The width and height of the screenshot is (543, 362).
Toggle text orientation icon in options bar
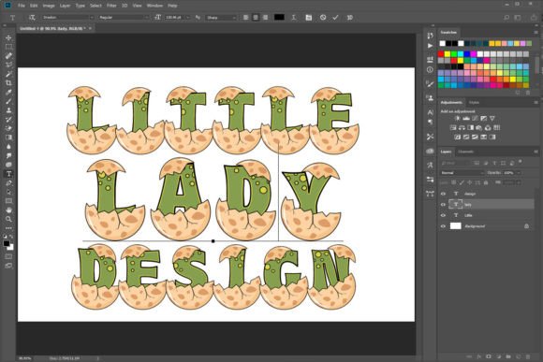tap(32, 17)
